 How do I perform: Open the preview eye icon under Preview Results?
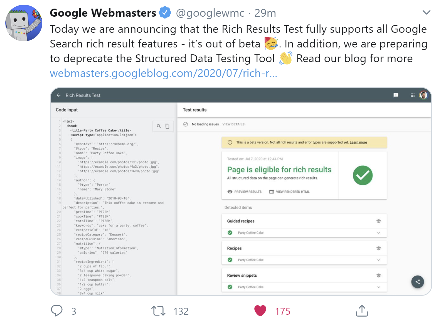click(x=230, y=191)
